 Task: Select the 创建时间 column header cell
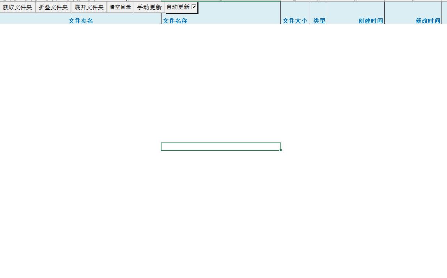point(356,21)
